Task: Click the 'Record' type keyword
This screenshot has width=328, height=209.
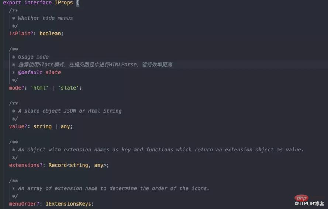Action: 58,165
